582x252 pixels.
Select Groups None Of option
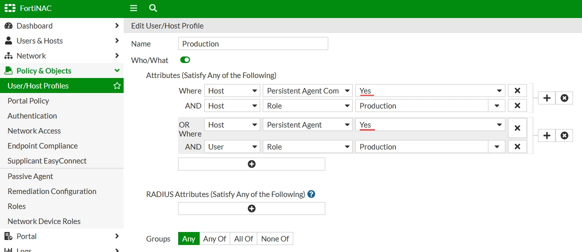[275, 238]
